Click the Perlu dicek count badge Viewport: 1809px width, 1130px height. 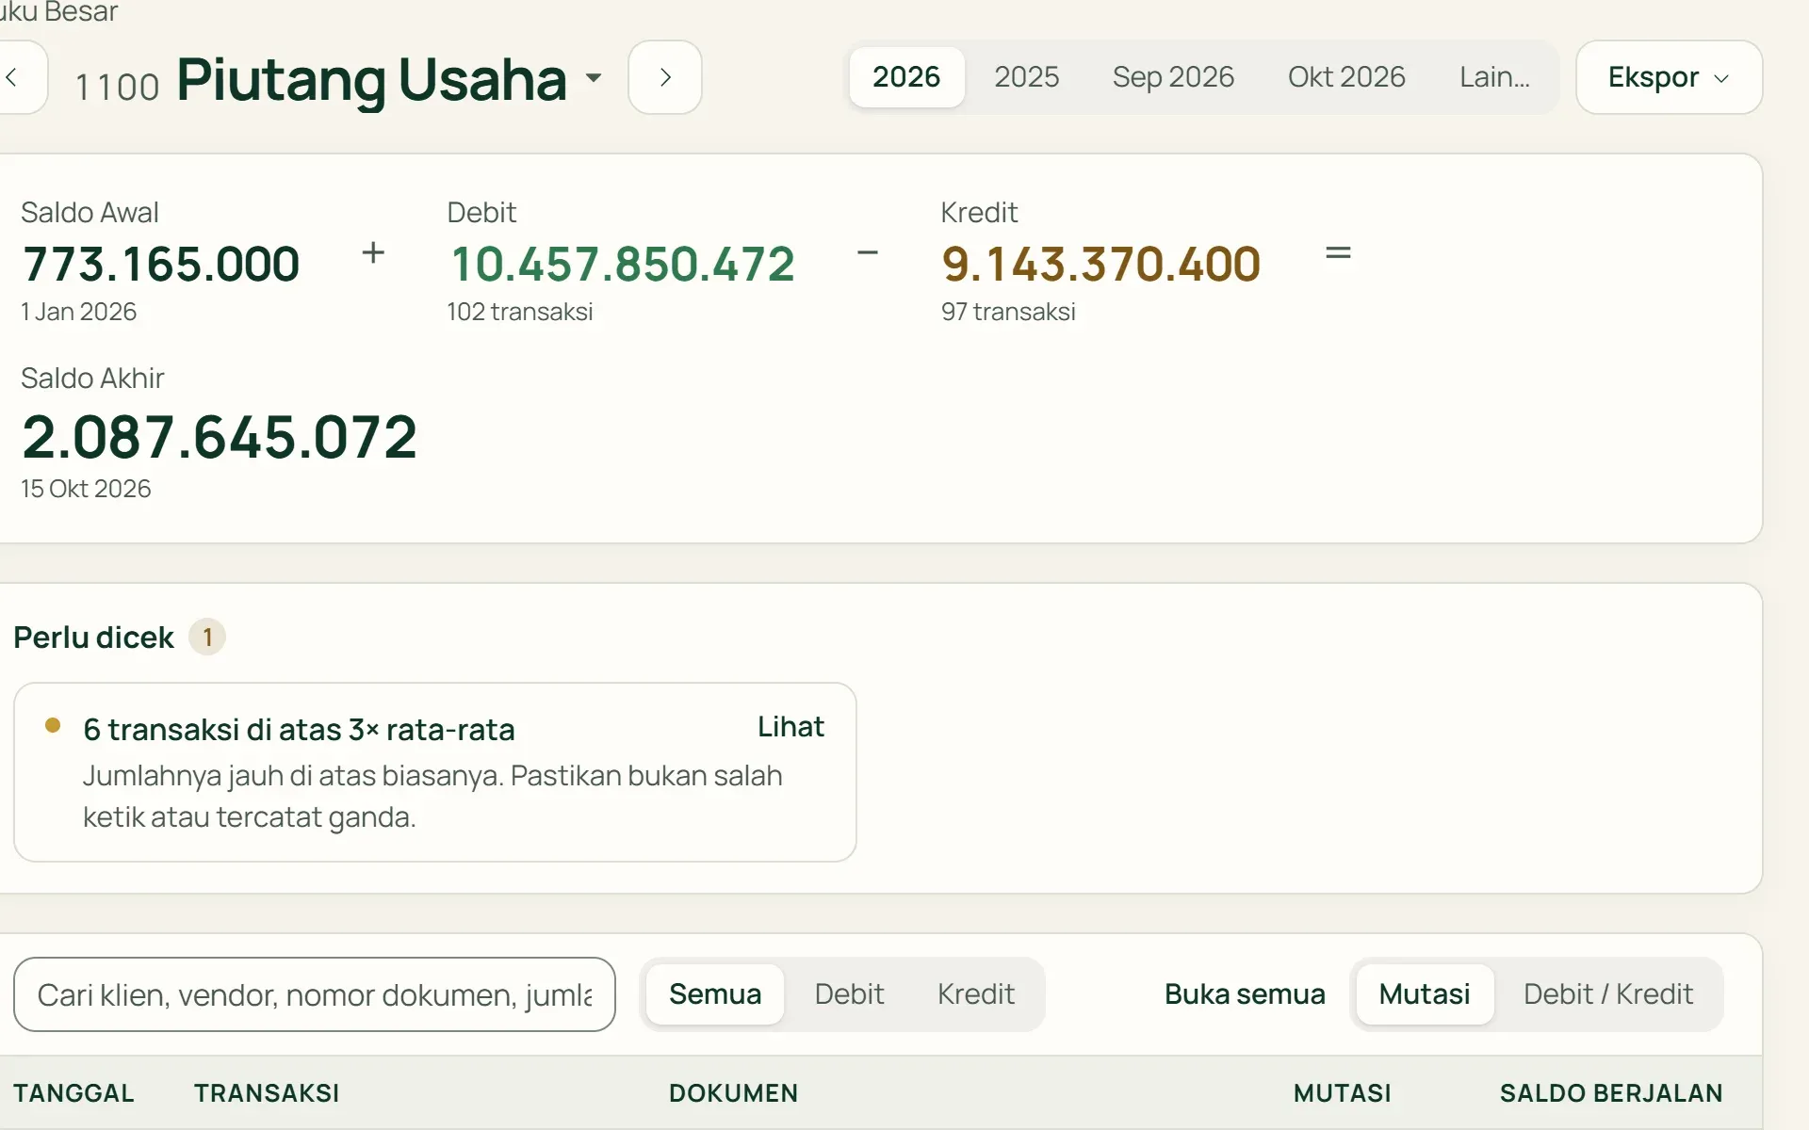click(207, 638)
